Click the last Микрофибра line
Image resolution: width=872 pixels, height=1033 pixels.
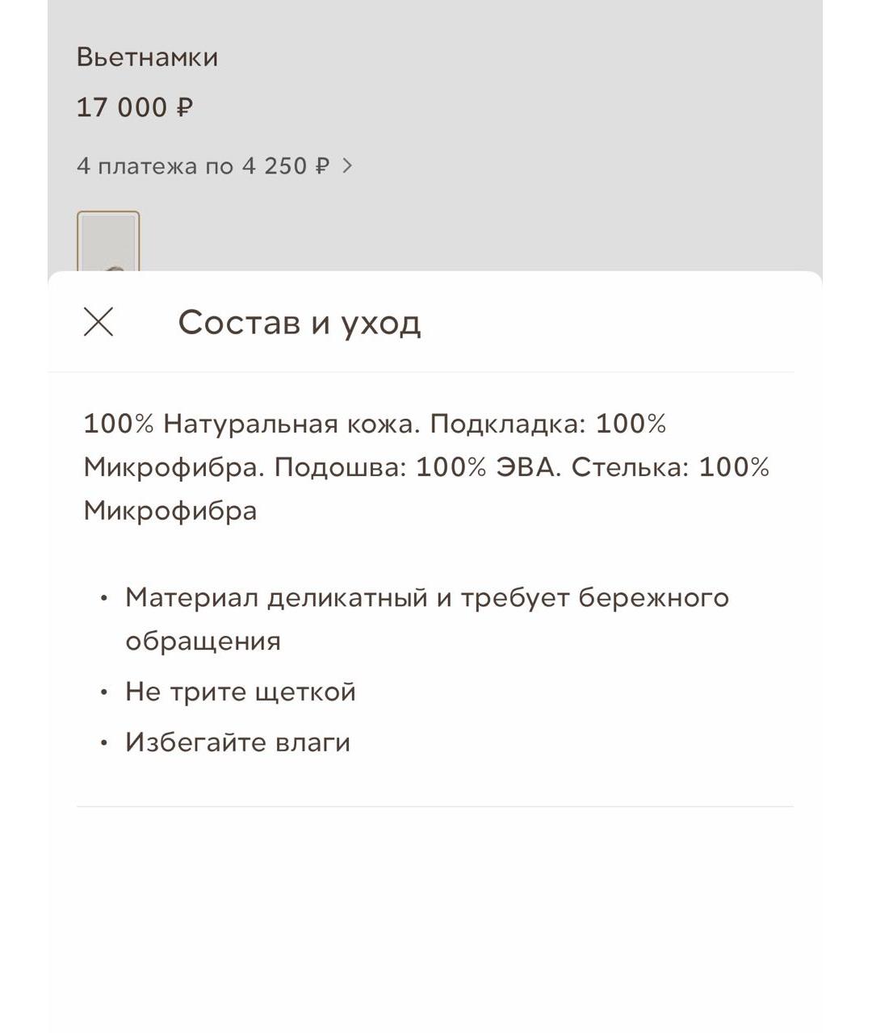[x=170, y=511]
